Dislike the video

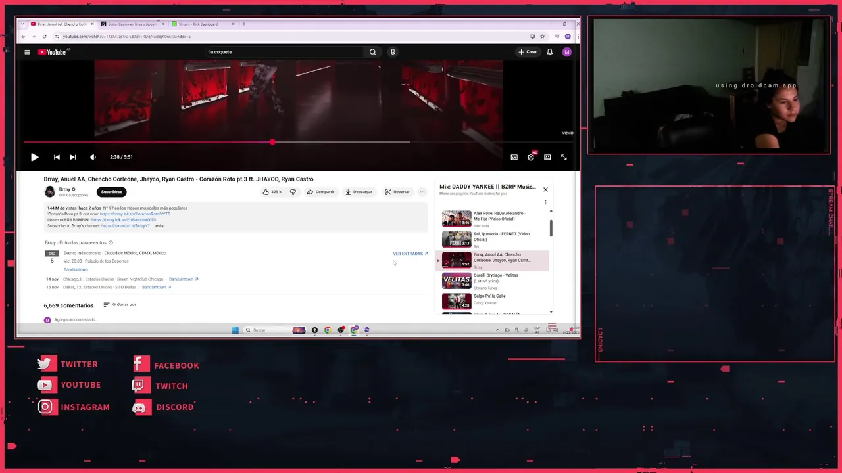coord(293,192)
